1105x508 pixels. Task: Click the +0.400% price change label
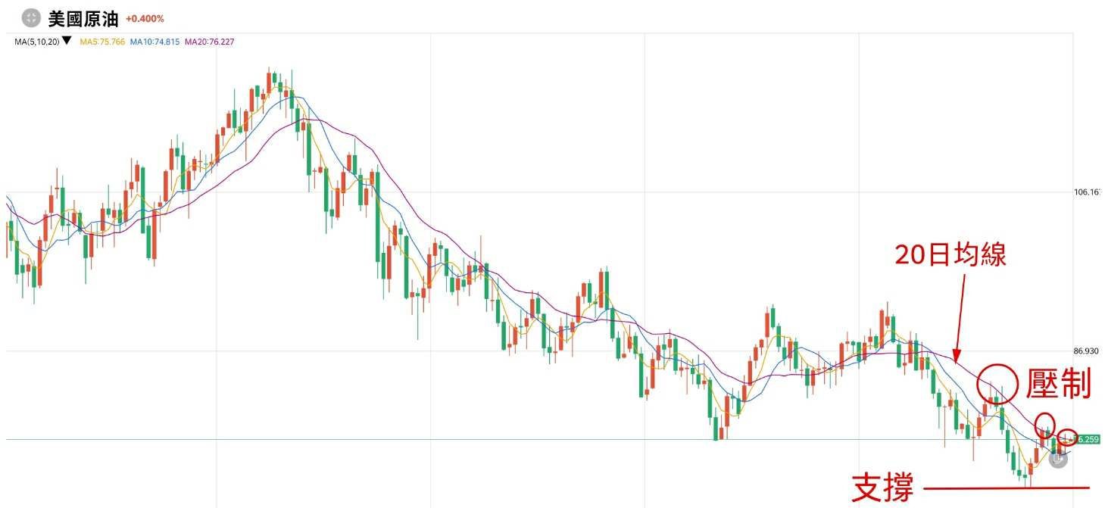coord(145,19)
